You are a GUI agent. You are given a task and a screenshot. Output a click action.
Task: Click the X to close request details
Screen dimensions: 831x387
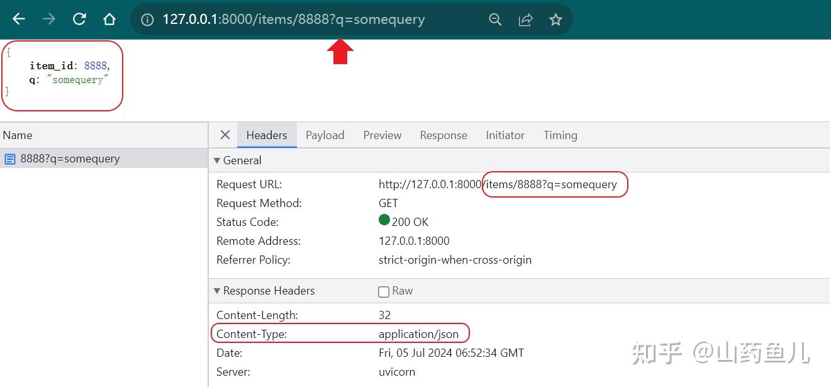pyautogui.click(x=225, y=135)
